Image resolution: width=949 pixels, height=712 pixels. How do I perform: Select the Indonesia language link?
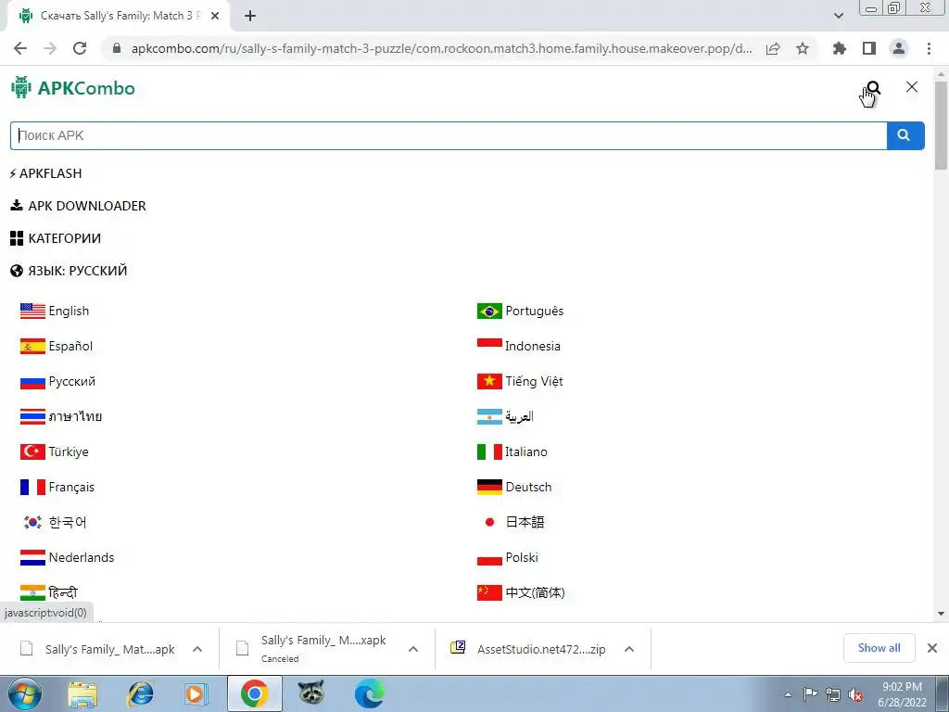[x=533, y=346]
